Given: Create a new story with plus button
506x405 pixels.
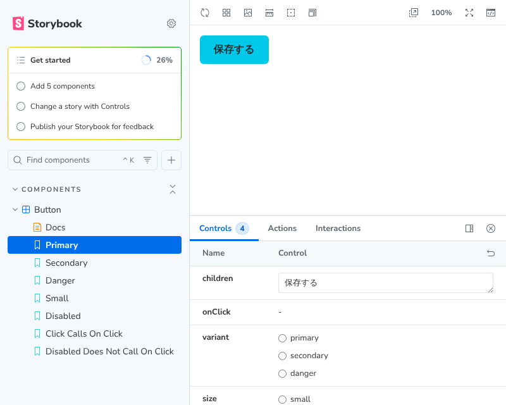Looking at the screenshot, I should tap(171, 160).
